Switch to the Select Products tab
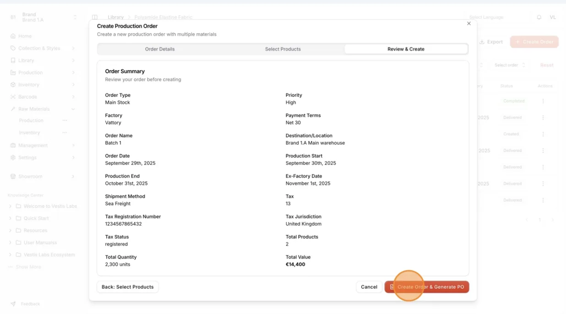Viewport: 566px width, 314px height. coord(283,49)
